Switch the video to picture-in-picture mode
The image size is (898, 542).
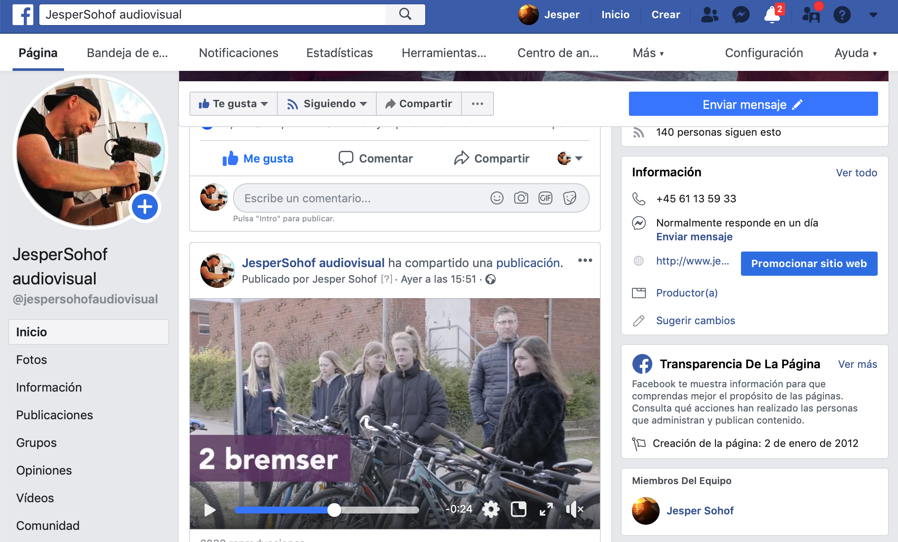coord(519,509)
